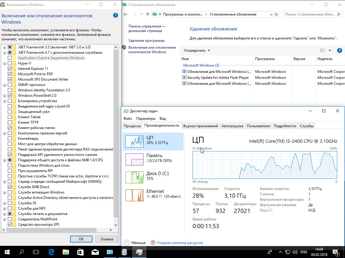Expand the Службы IIS node
The height and width of the screenshot is (258, 345).
click(x=4, y=203)
